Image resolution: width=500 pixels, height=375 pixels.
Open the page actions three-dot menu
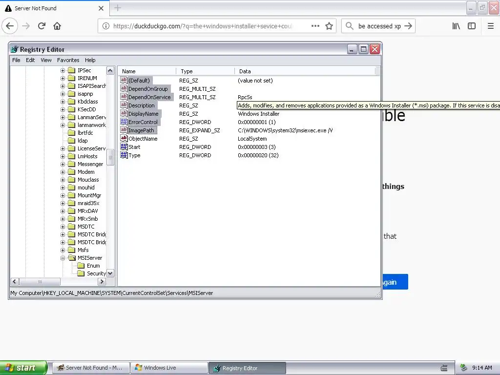315,26
